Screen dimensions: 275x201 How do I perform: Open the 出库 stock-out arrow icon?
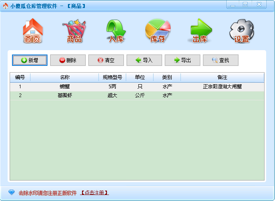click(x=200, y=31)
